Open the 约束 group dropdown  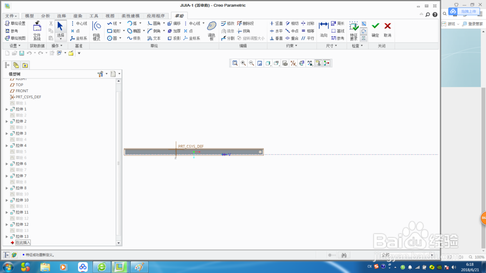tap(291, 46)
